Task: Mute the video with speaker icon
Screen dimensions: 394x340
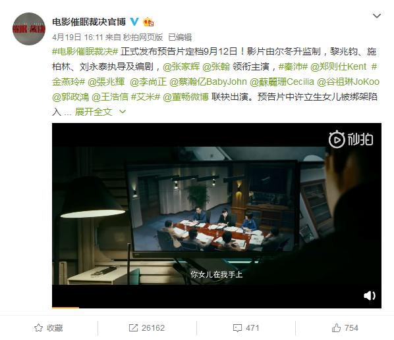Action: coord(370,295)
